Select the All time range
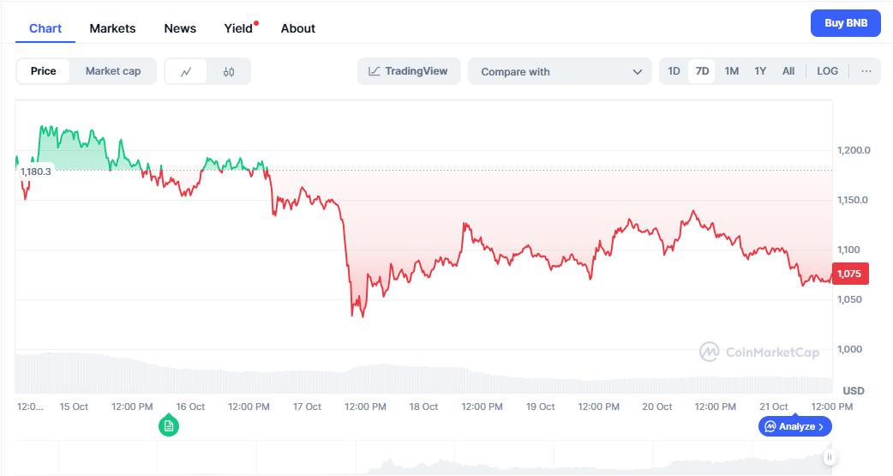This screenshot has width=893, height=476. pos(788,71)
